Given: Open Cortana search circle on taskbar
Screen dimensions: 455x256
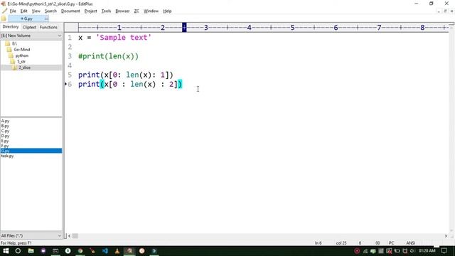Looking at the screenshot, I should coord(18,251).
